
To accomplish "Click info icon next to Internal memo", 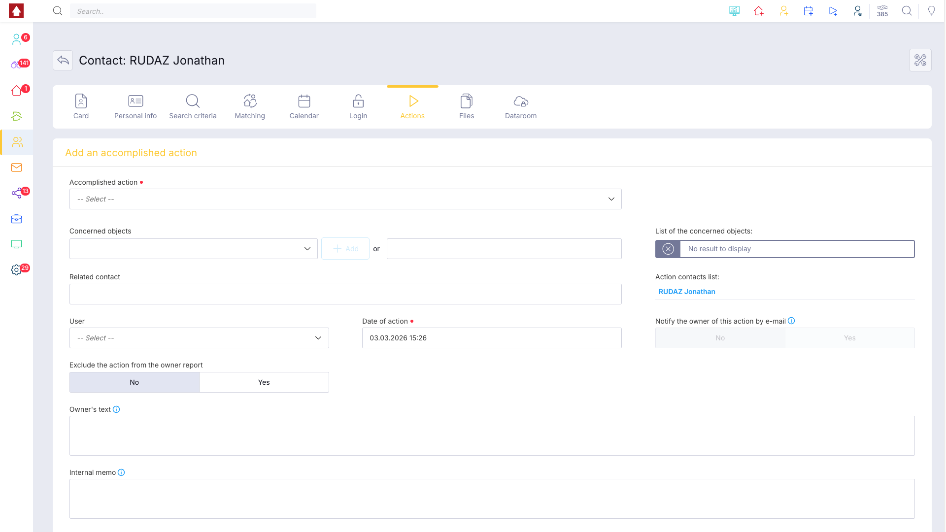I will pyautogui.click(x=121, y=472).
